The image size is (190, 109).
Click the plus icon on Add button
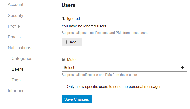[x=66, y=42]
